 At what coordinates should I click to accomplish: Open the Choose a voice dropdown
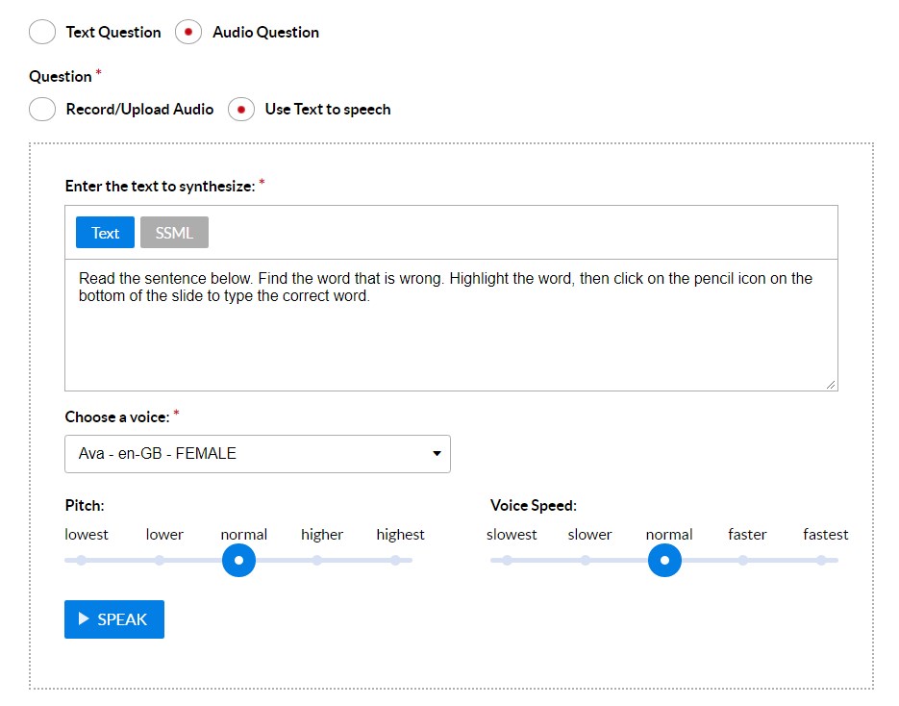click(257, 454)
